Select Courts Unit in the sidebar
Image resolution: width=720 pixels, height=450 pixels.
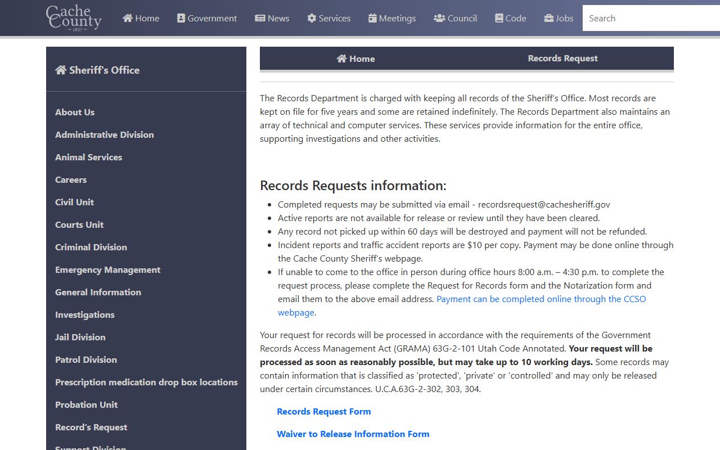(x=79, y=224)
